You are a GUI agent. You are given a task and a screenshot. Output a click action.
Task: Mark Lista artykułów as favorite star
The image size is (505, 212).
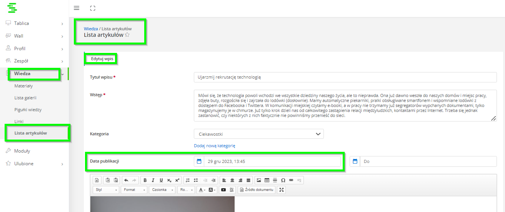(127, 35)
